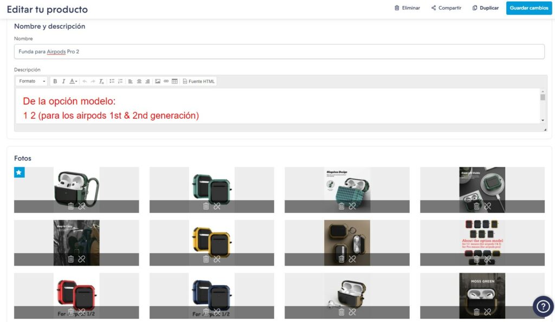Apply bold formatting in the description editor

point(55,81)
